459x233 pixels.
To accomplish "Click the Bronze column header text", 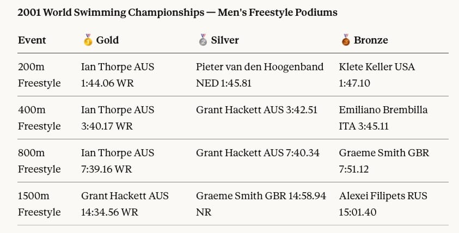I will (x=371, y=40).
